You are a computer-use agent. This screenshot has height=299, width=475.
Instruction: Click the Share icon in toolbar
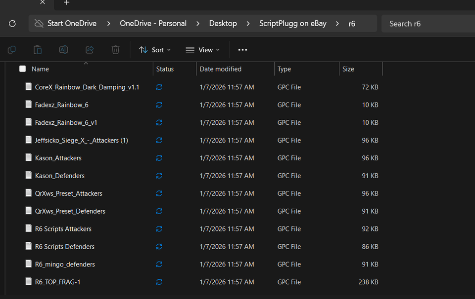point(90,50)
